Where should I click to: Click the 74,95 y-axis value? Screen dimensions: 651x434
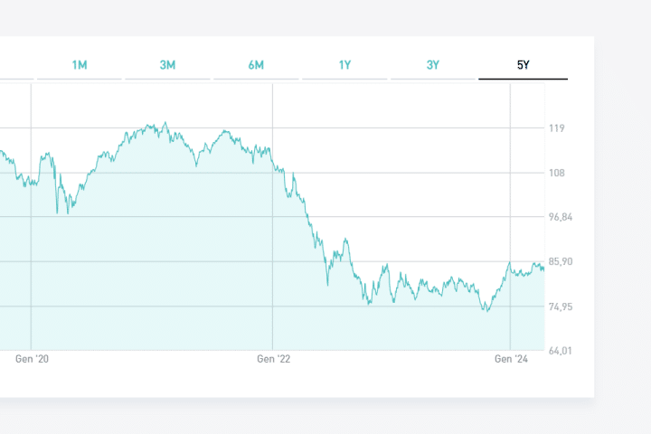pos(561,307)
